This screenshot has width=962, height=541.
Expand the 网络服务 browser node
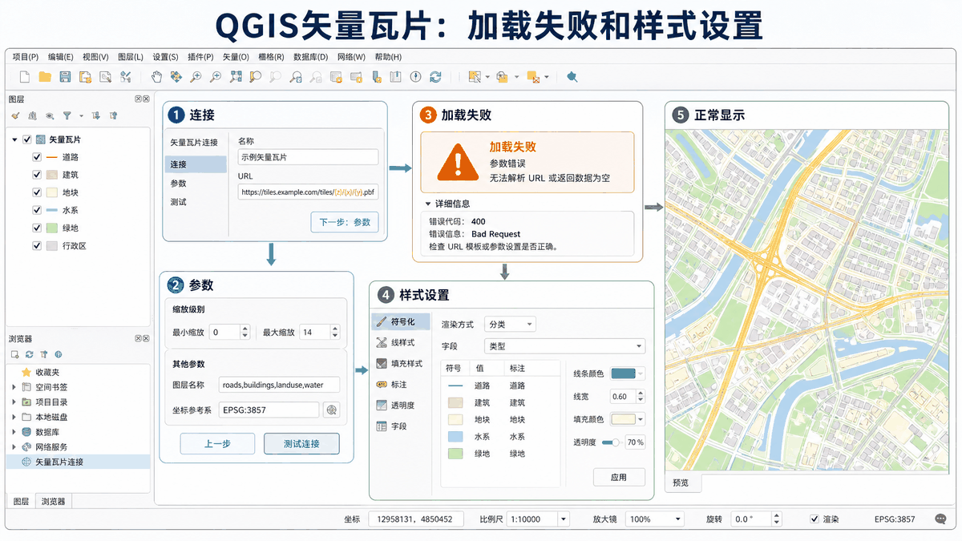tap(14, 446)
